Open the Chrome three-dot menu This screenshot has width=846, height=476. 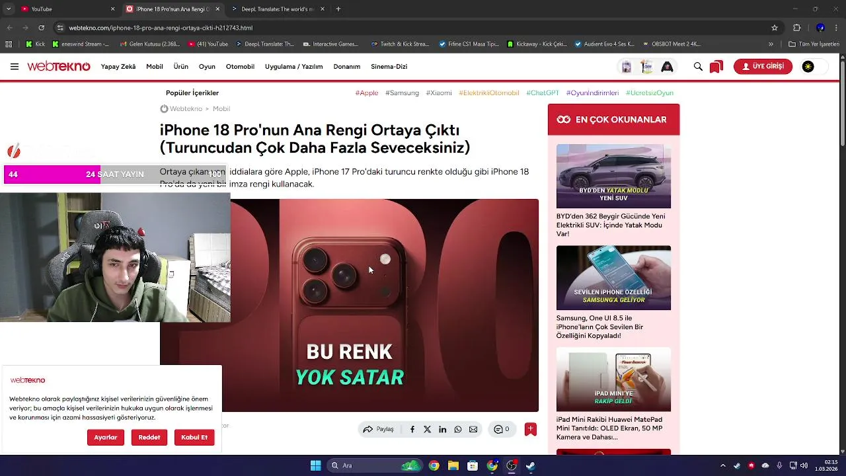pos(837,28)
